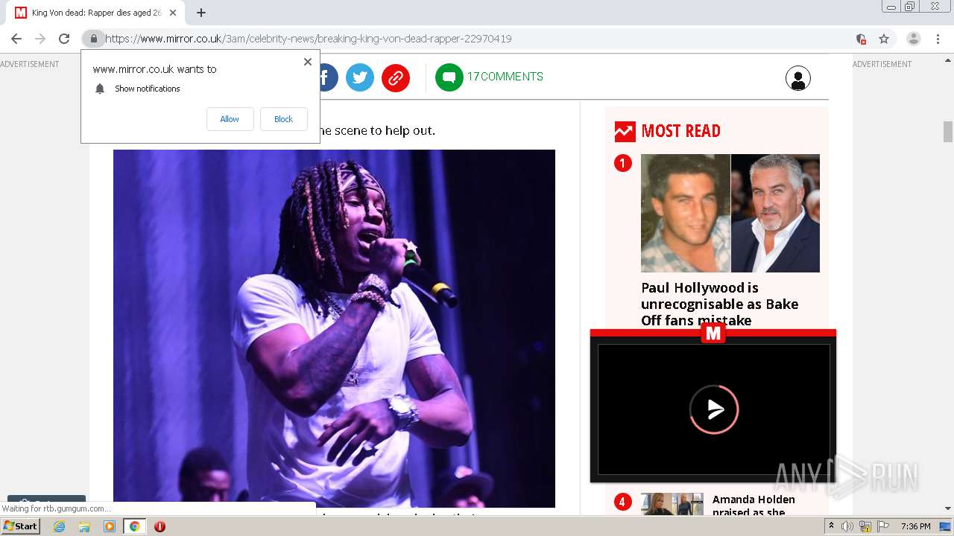Click the red Opera taskbar icon
954x536 pixels.
(159, 526)
